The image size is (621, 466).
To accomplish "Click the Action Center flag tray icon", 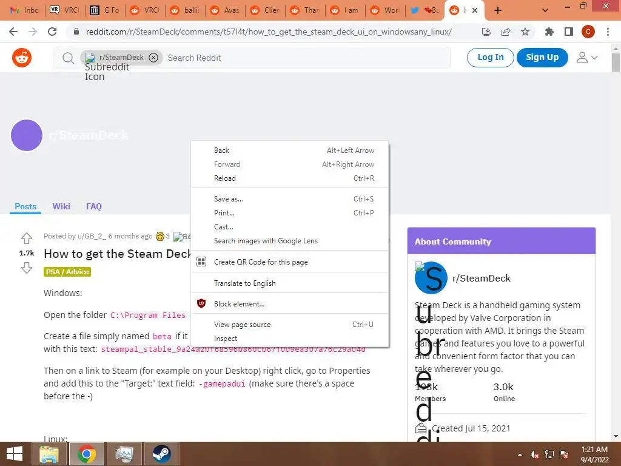I will [565, 454].
